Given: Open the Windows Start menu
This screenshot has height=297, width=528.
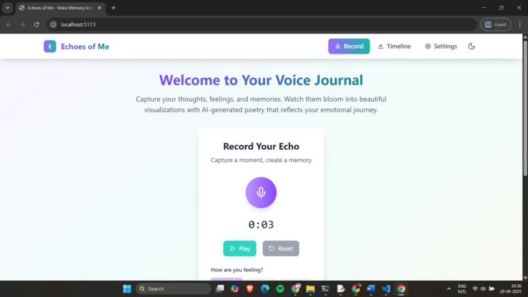Looking at the screenshot, I should (127, 289).
